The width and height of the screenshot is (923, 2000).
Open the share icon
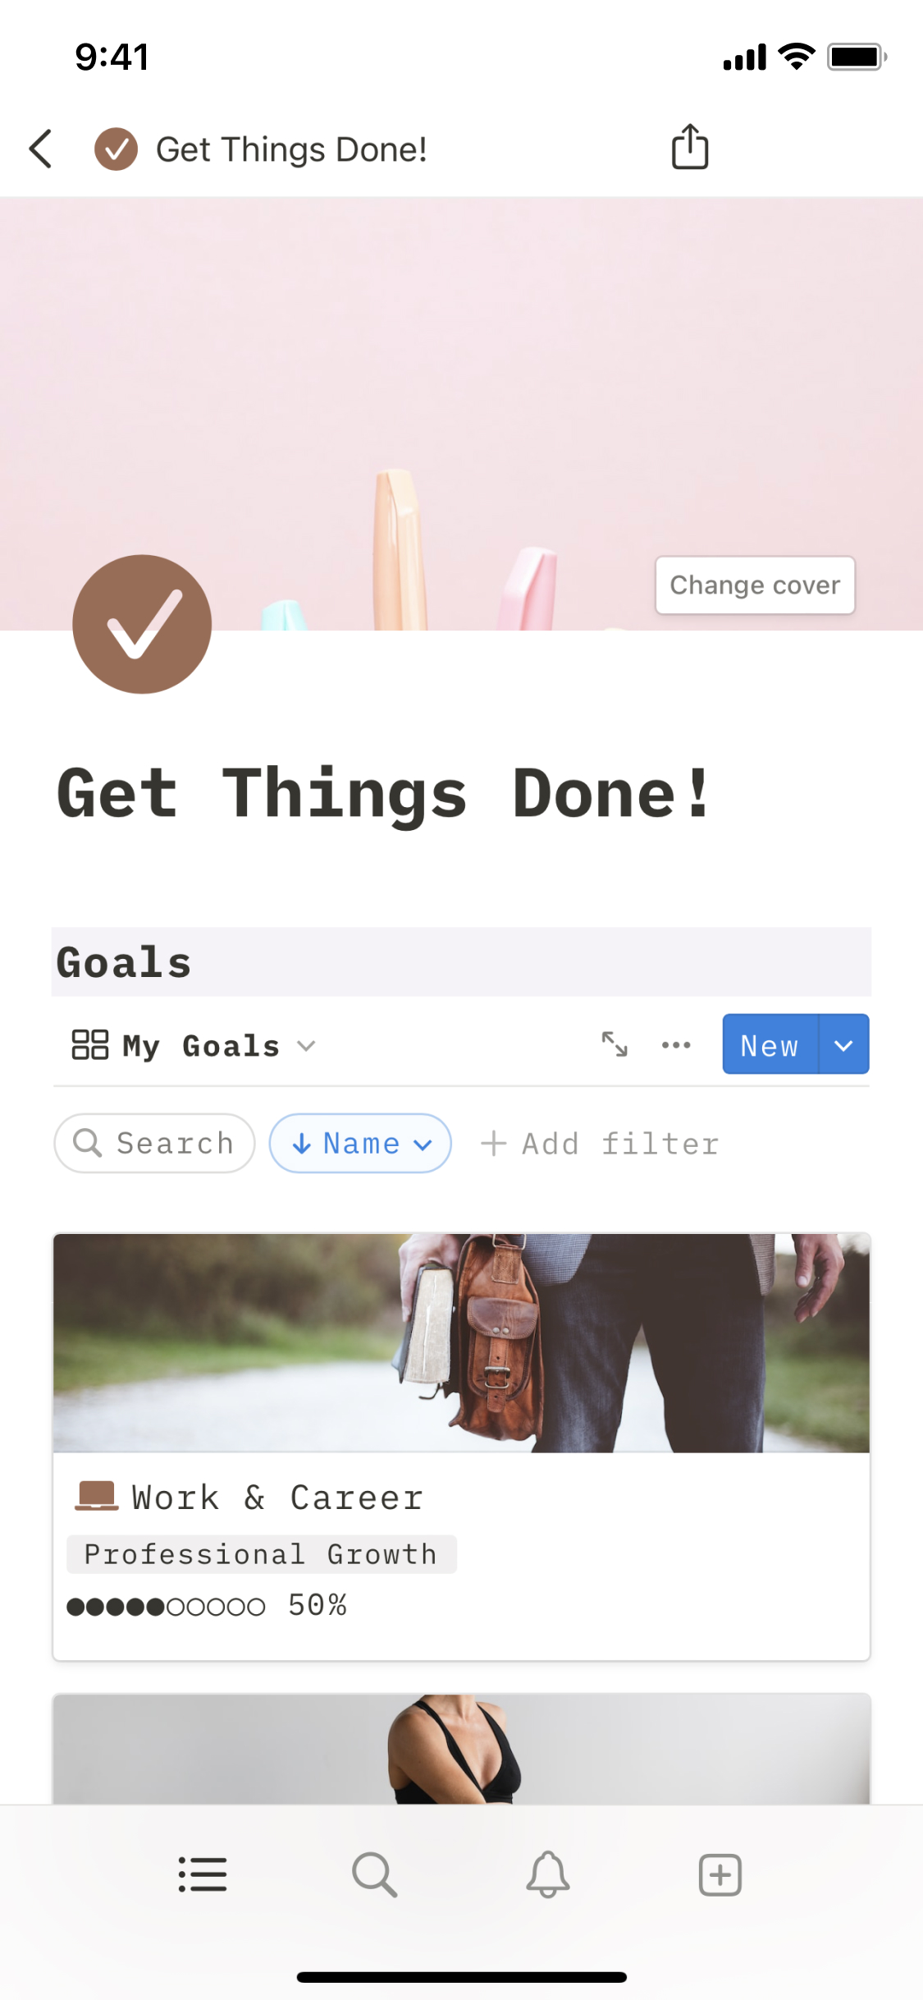pos(690,147)
